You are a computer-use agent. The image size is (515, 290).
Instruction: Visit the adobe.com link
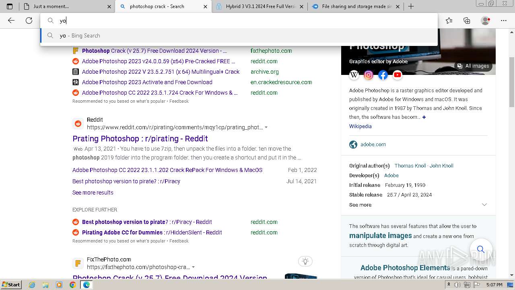373,145
